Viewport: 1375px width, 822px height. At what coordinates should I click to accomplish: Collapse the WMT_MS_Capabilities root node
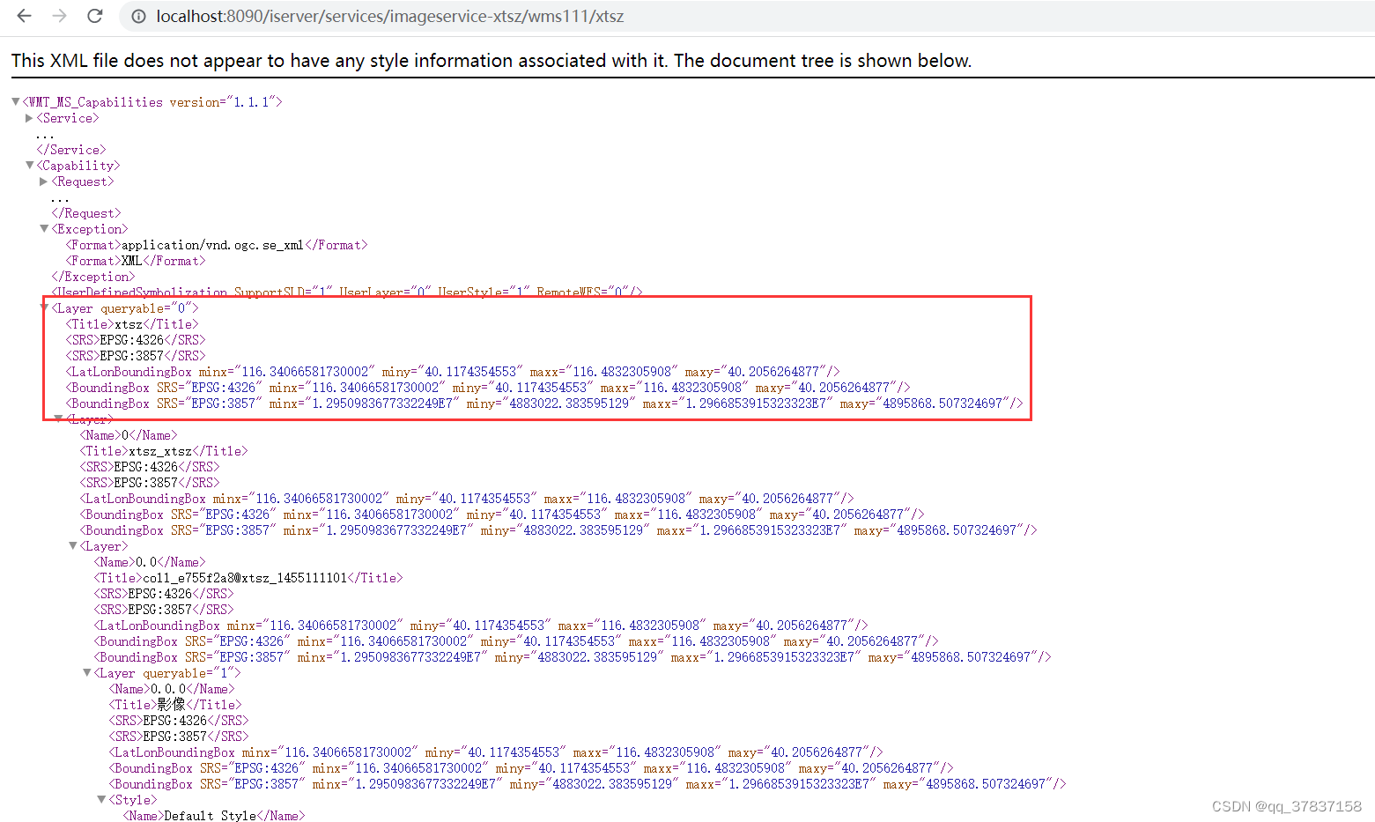pyautogui.click(x=16, y=102)
